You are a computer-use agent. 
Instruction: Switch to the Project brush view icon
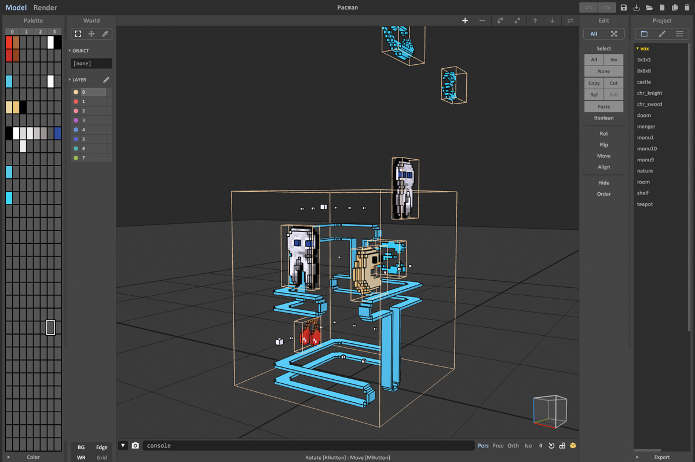click(662, 34)
